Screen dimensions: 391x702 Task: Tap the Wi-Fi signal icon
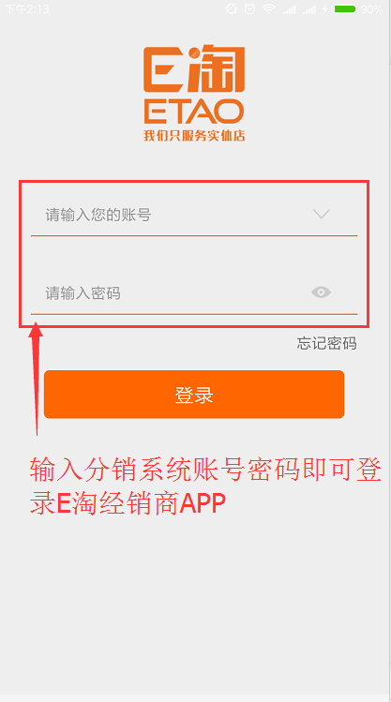tap(269, 8)
